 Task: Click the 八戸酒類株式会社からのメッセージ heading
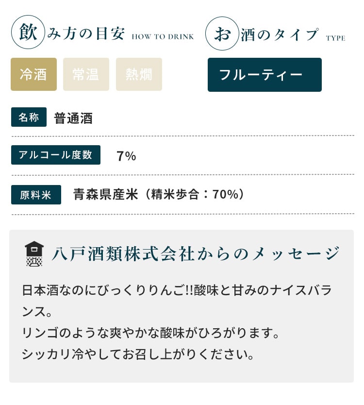[x=196, y=254]
